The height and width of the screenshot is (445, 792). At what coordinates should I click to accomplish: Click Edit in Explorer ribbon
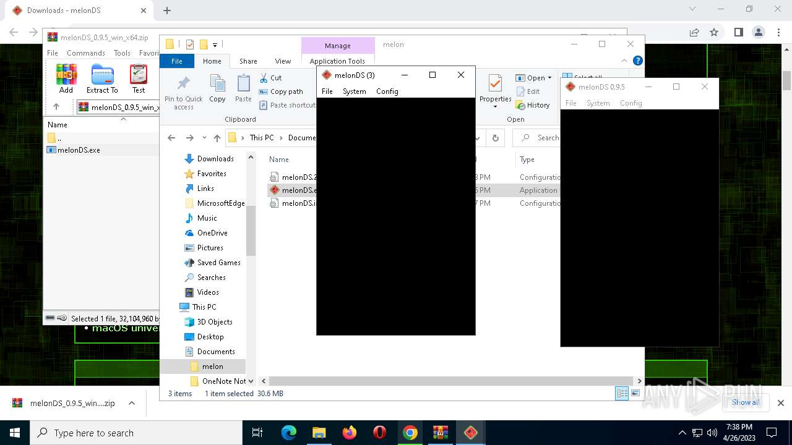coord(528,91)
